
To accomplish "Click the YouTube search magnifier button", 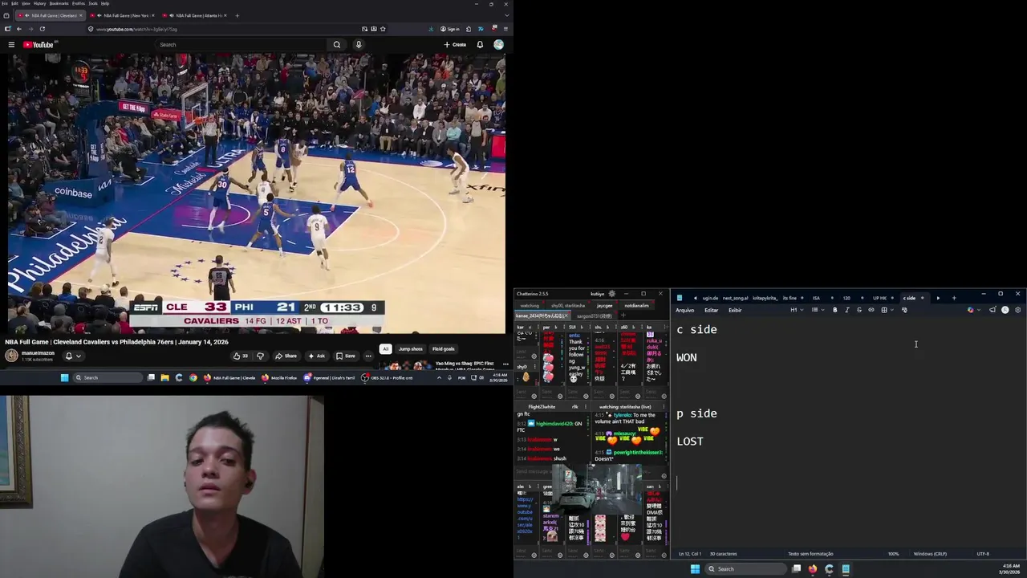I will (337, 45).
